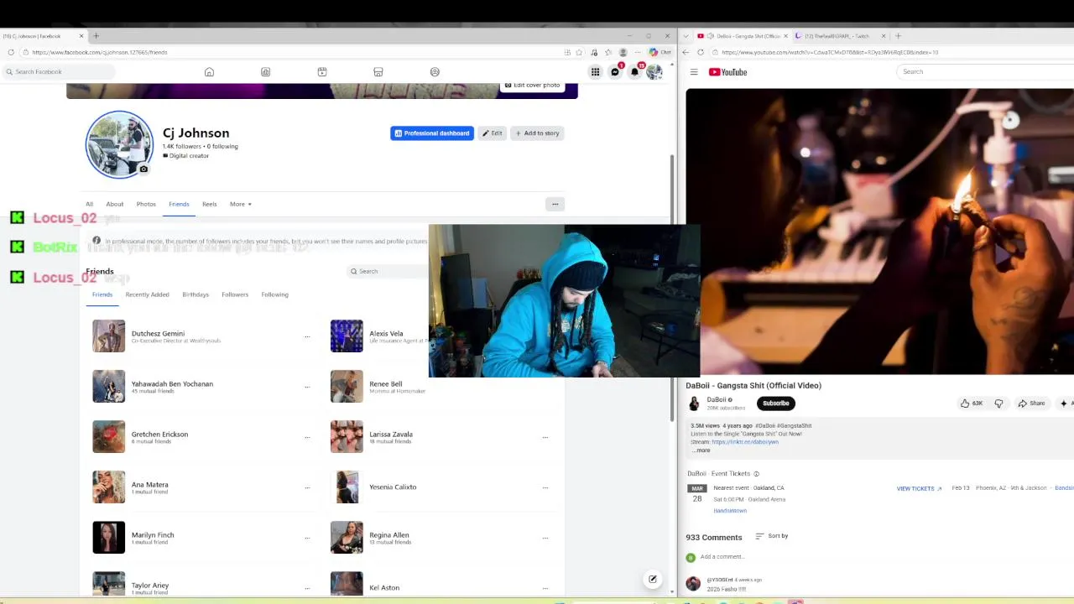
Task: Open options for Larissa Zavala
Action: click(x=545, y=437)
